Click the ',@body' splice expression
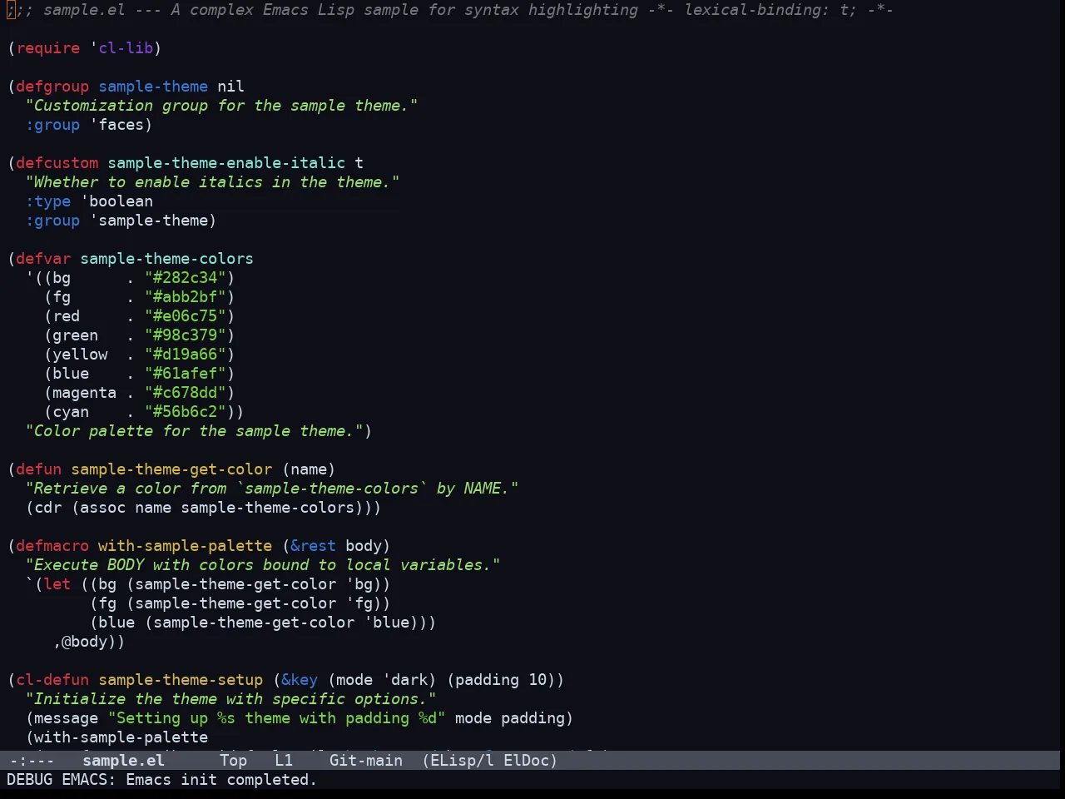 (x=85, y=642)
